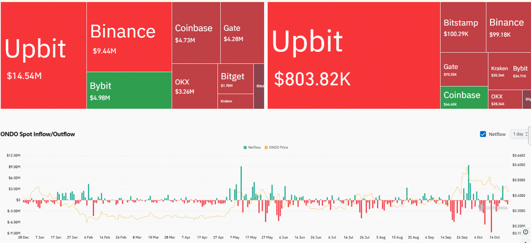This screenshot has width=531, height=243.
Task: Select the green Bybit $4.98M tile
Action: [129, 90]
